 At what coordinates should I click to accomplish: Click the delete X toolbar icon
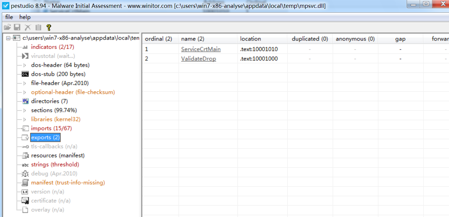click(28, 27)
